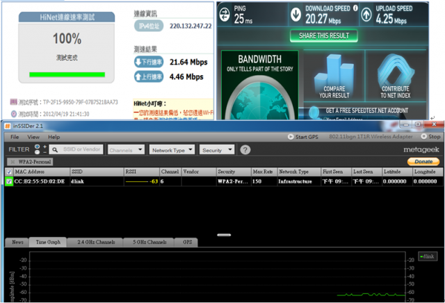Viewport: 445px width, 303px height.
Task: Click the panel splitter handle above tabs
Action: (224, 235)
